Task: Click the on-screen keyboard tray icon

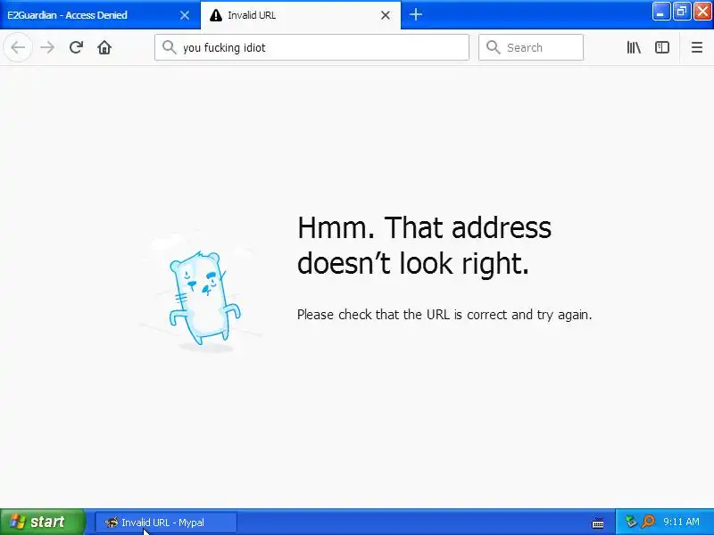Action: 598,523
